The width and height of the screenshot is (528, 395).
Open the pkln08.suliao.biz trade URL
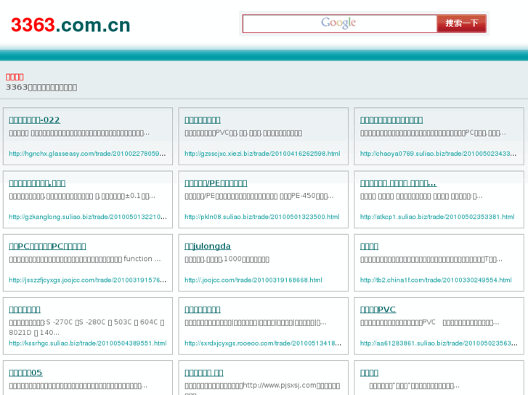point(262,217)
